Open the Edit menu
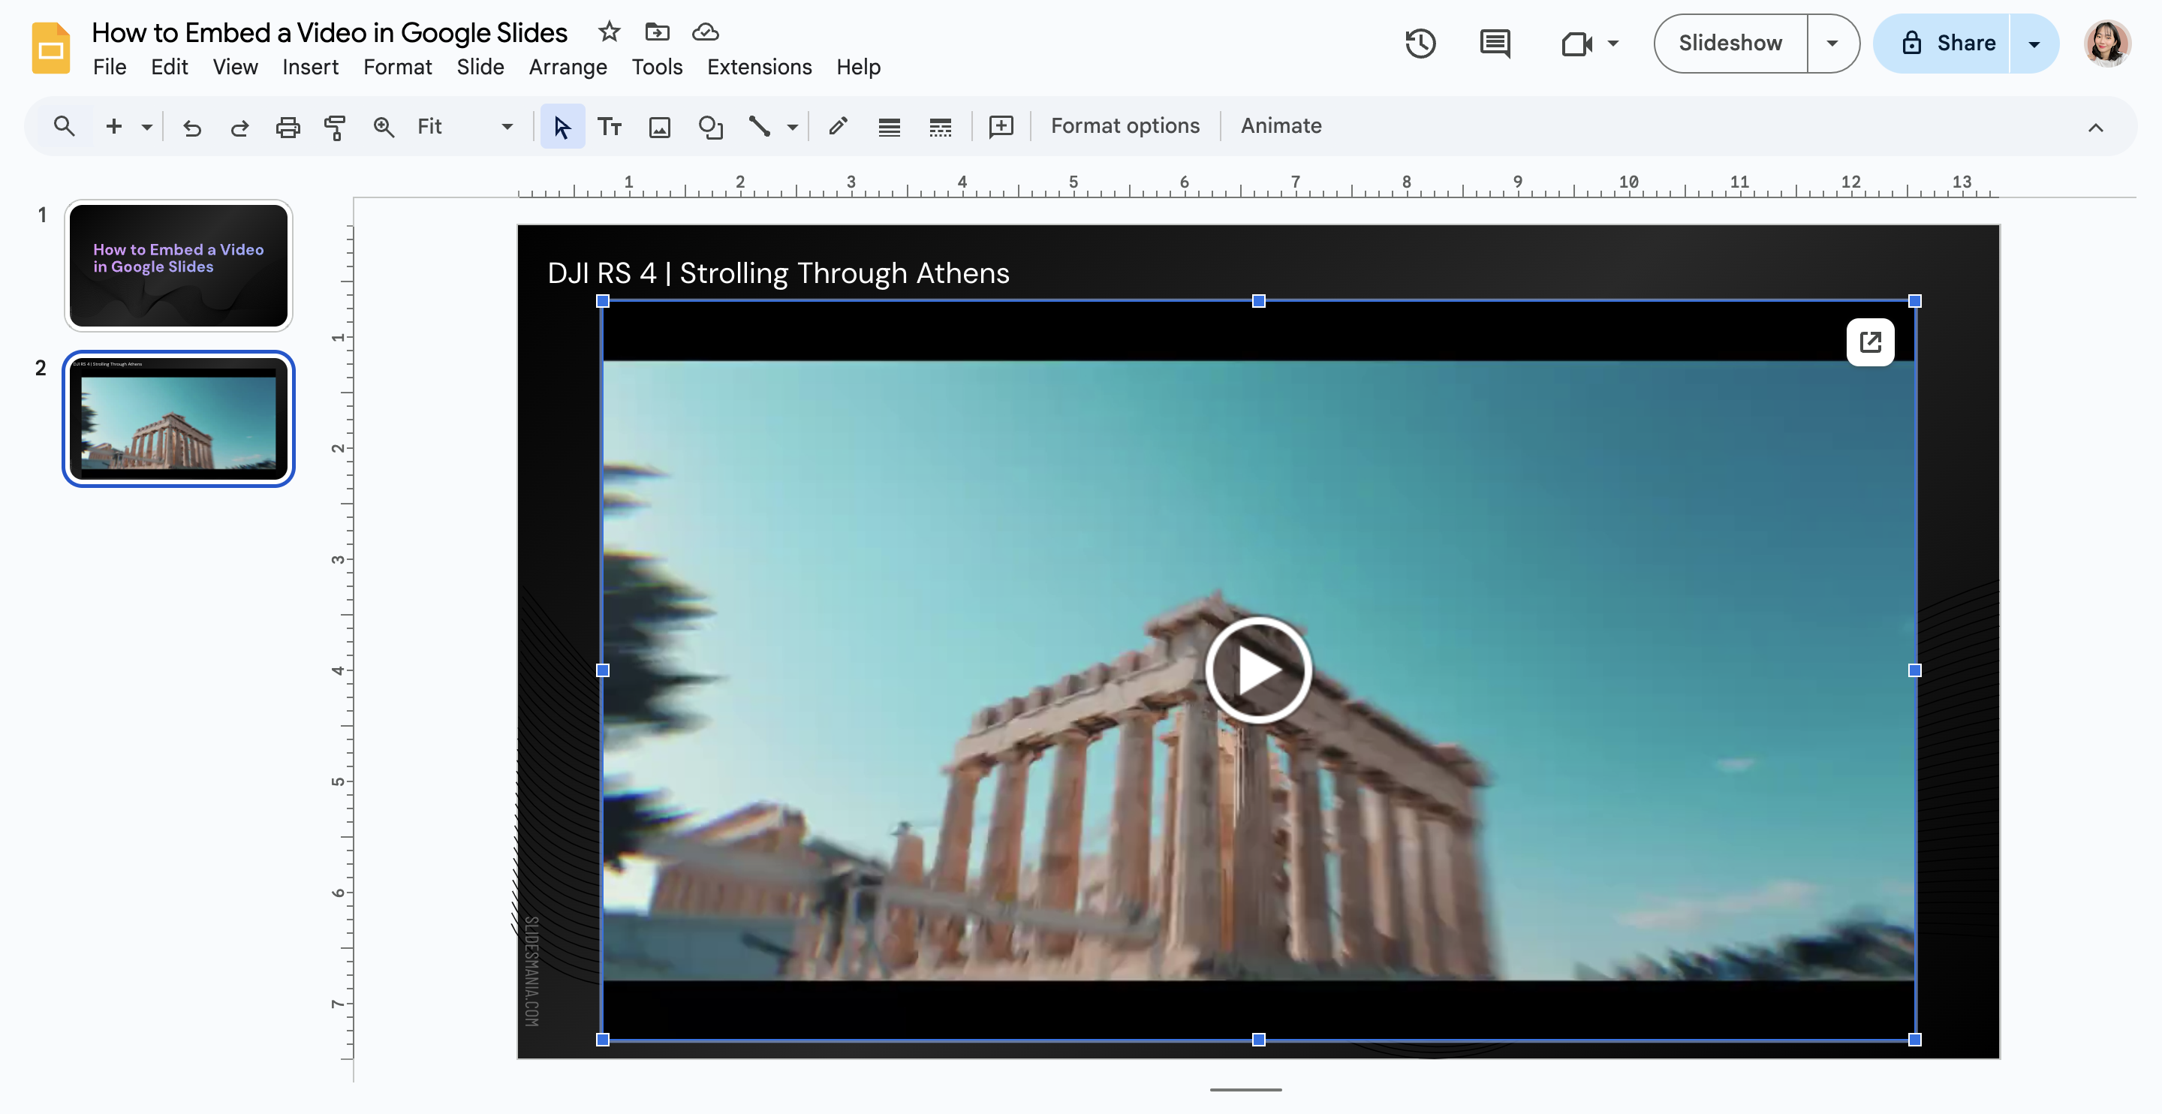This screenshot has width=2162, height=1114. pos(169,66)
